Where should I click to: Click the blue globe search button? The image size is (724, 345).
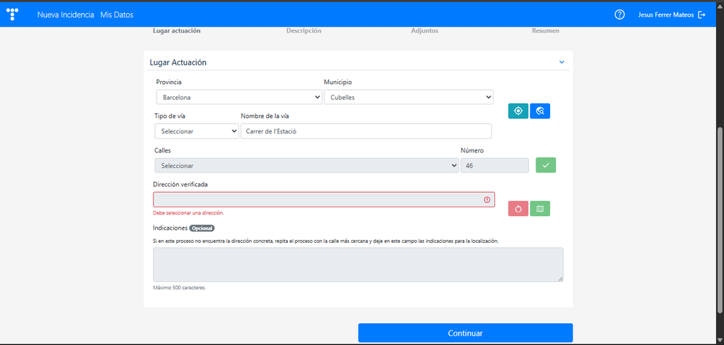[x=540, y=111]
